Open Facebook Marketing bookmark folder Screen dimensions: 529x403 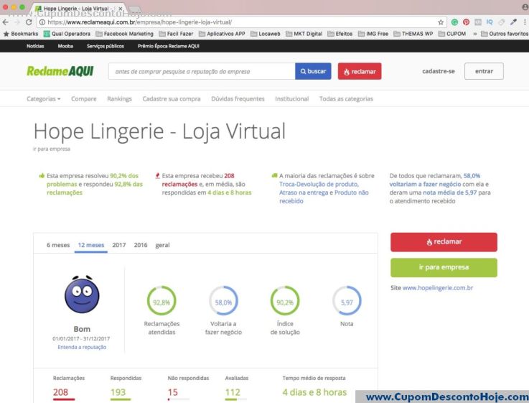coord(124,34)
